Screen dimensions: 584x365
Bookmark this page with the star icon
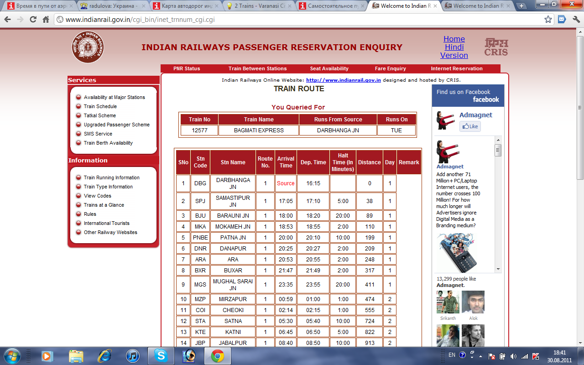coord(548,20)
